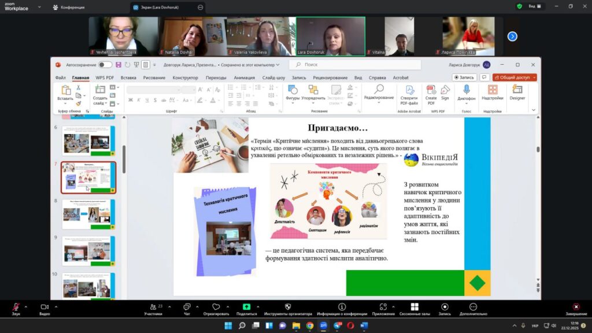
Task: Click the red Завершение end meeting button
Action: pos(576,307)
